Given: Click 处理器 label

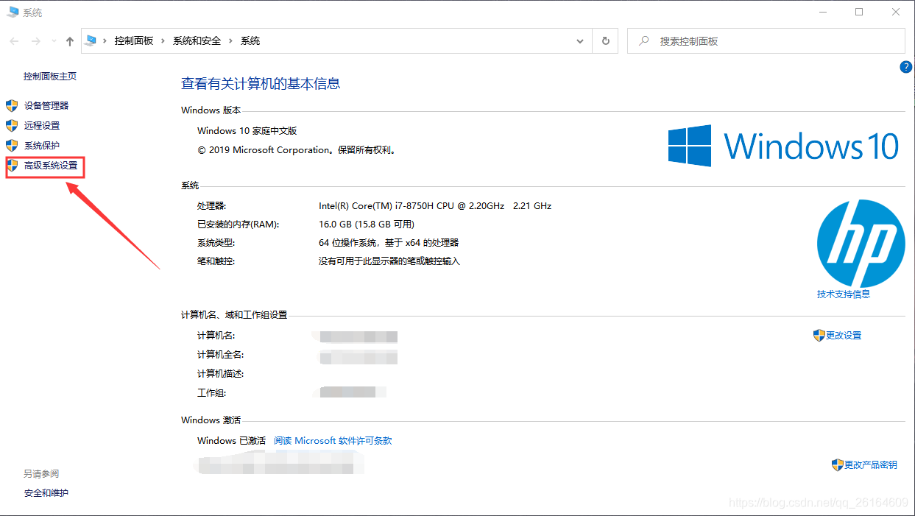Looking at the screenshot, I should coord(212,206).
